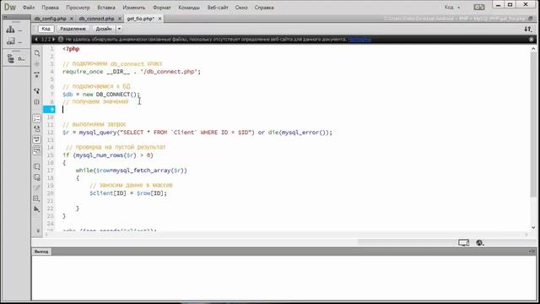
Task: Restore the document window via title bar icon
Action: click(x=531, y=19)
